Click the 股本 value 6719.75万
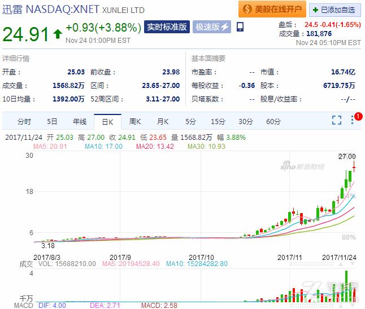Viewport: 365px width, 309px height. (339, 86)
